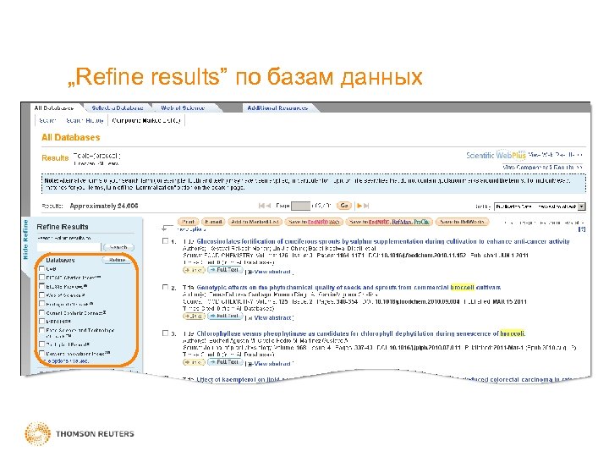Click the Print button

pyautogui.click(x=189, y=222)
